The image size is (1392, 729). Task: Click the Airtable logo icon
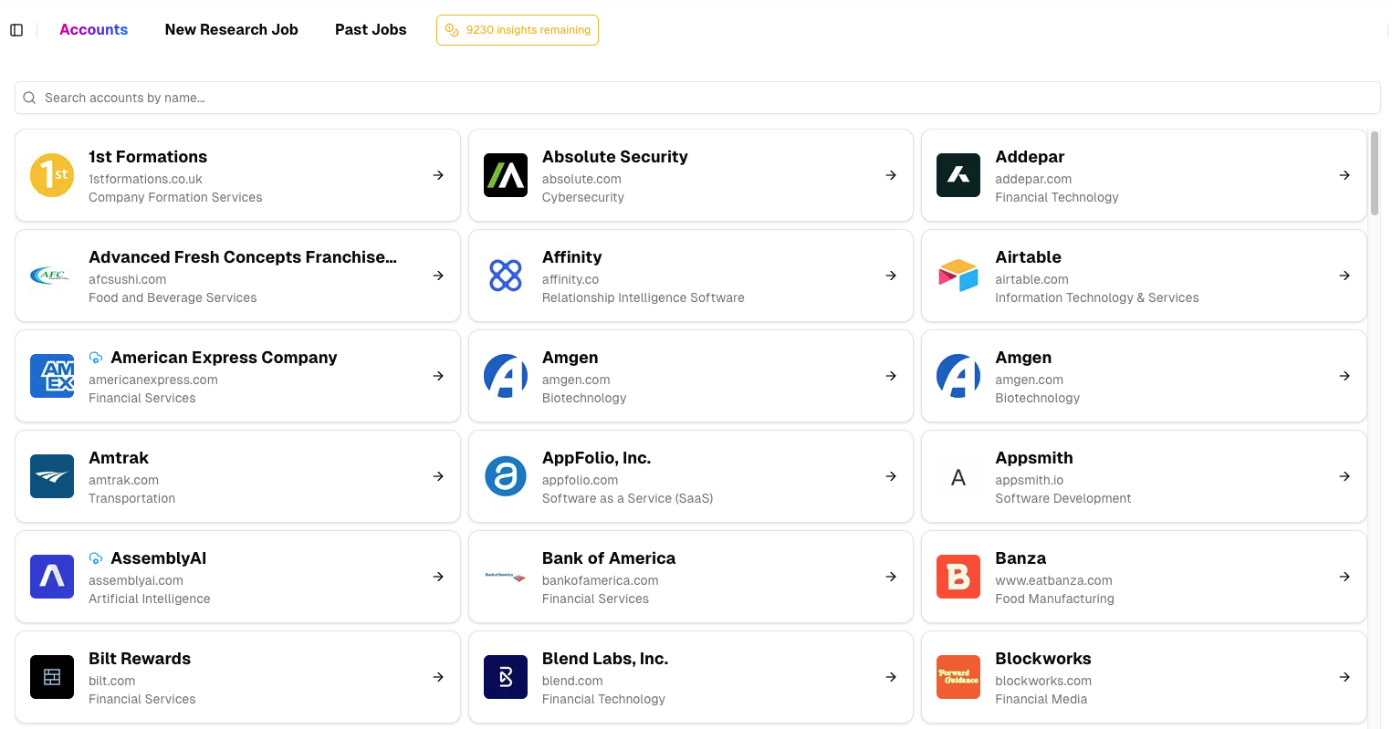(958, 276)
